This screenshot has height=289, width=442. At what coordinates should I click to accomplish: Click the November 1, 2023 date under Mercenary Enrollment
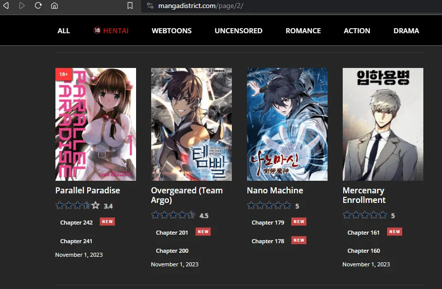coord(366,264)
